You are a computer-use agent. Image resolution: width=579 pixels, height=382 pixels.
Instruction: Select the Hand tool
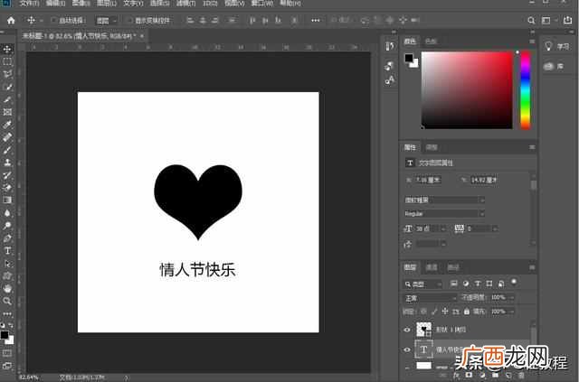pyautogui.click(x=7, y=288)
